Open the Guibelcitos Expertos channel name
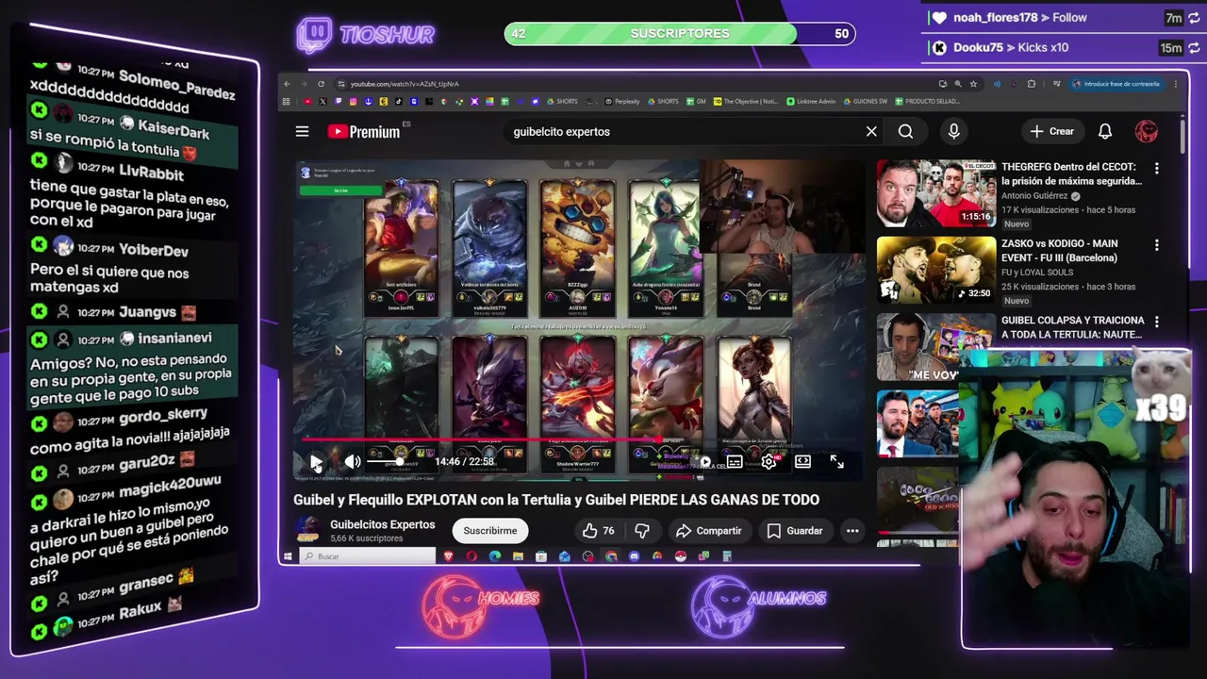Screen dimensions: 1207x679 tap(382, 524)
